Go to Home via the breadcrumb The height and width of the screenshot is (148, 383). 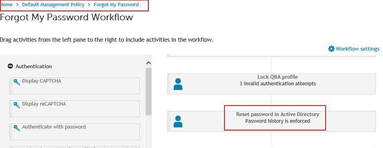click(x=6, y=4)
